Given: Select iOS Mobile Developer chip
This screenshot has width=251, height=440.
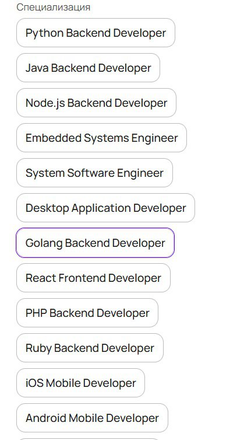Looking at the screenshot, I should point(81,383).
